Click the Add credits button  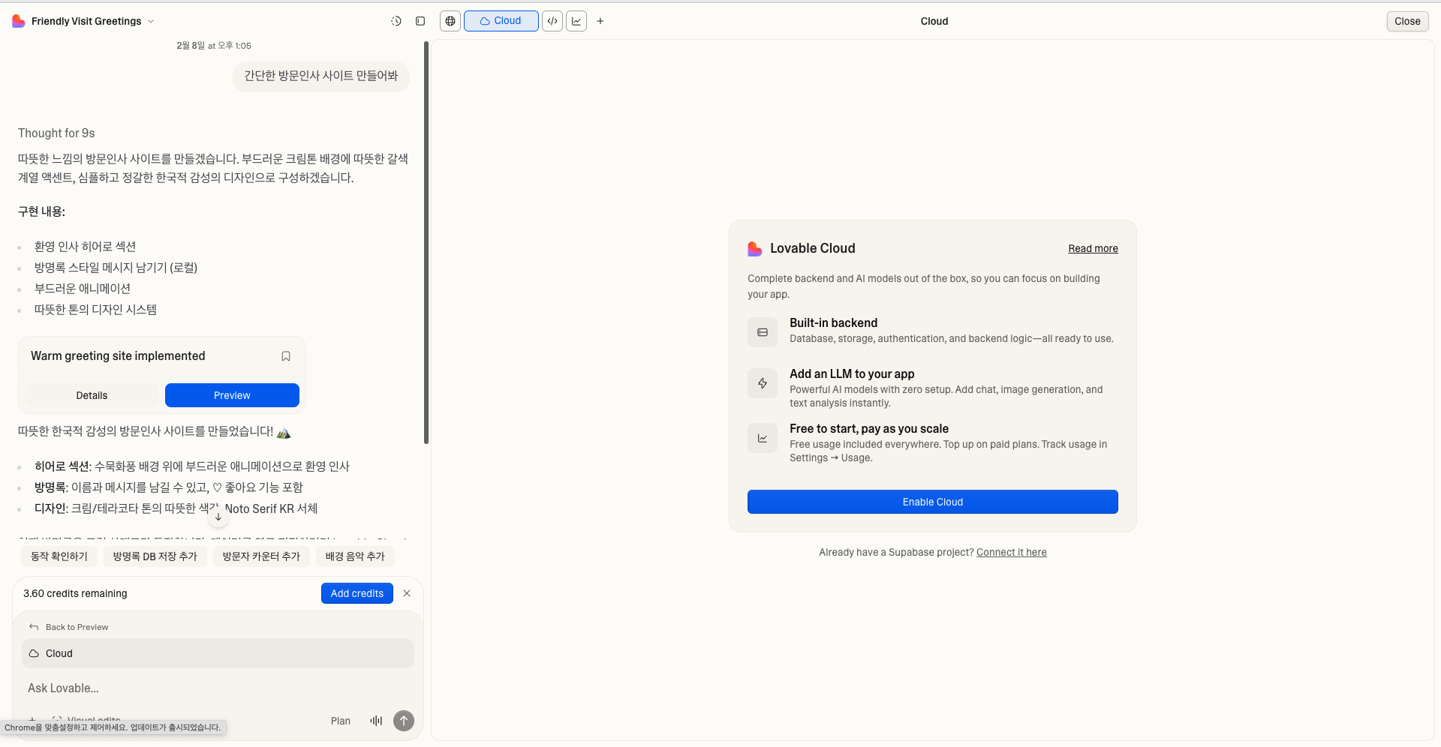click(357, 593)
